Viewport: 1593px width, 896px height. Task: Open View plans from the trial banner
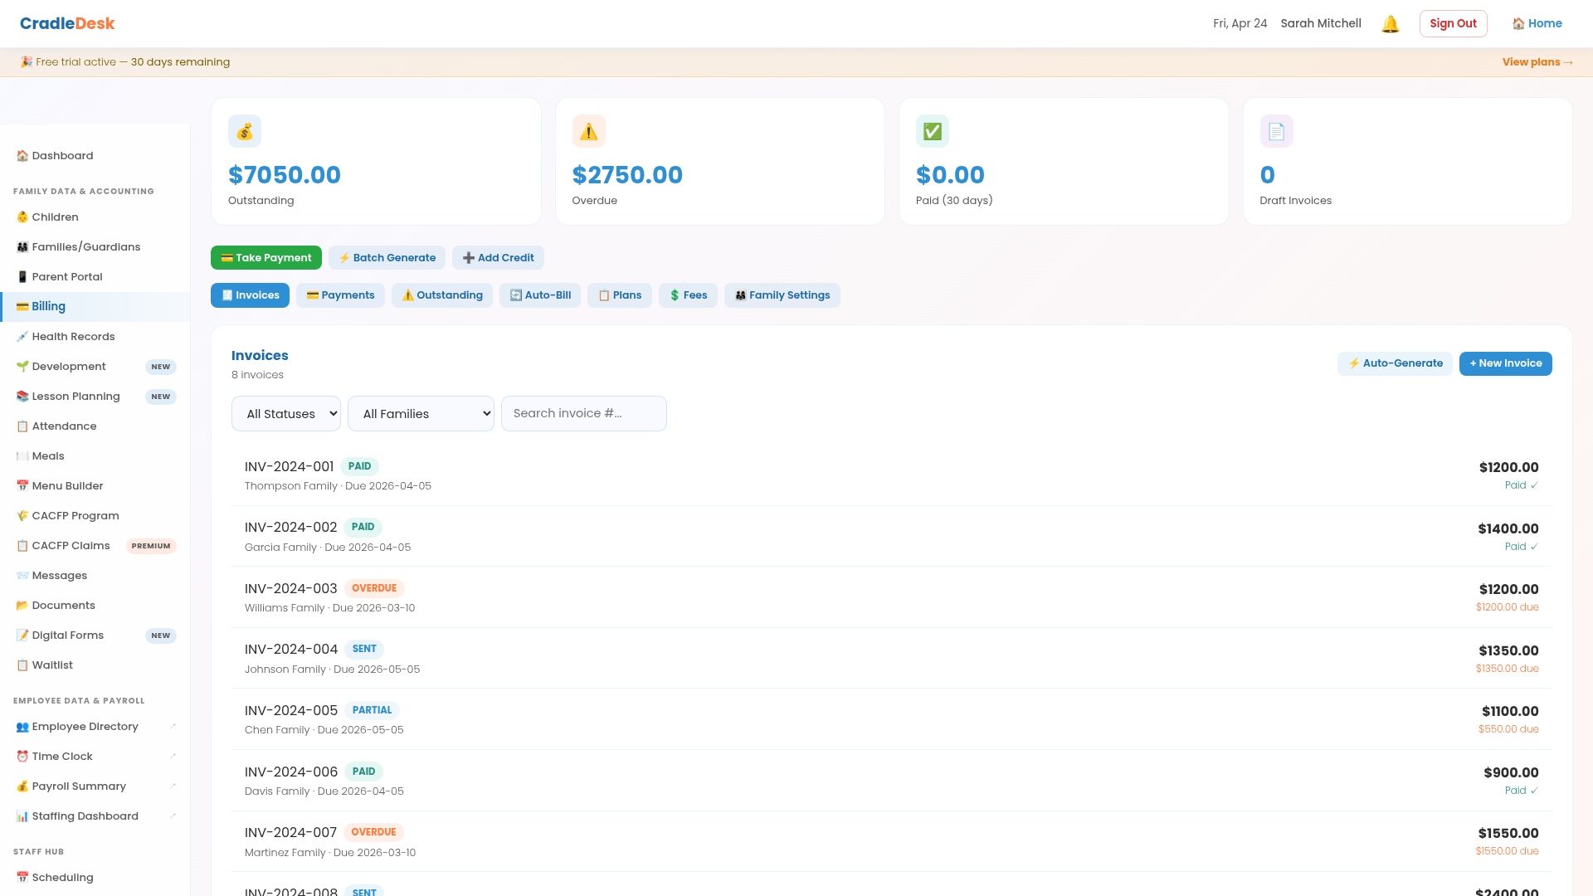[x=1537, y=61]
